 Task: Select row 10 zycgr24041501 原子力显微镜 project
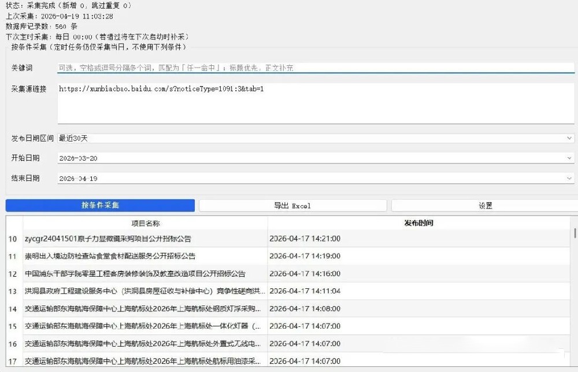click(144, 239)
